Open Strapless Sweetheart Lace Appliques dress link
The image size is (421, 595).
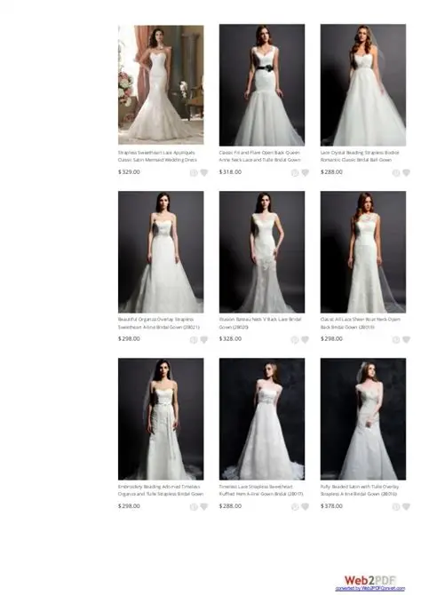(157, 156)
